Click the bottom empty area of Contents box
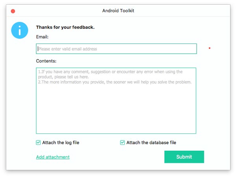Viewport: 236px width, 177px height. tap(116, 120)
